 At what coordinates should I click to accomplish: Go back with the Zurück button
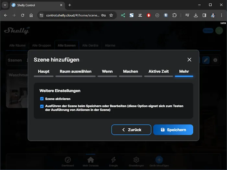click(131, 130)
